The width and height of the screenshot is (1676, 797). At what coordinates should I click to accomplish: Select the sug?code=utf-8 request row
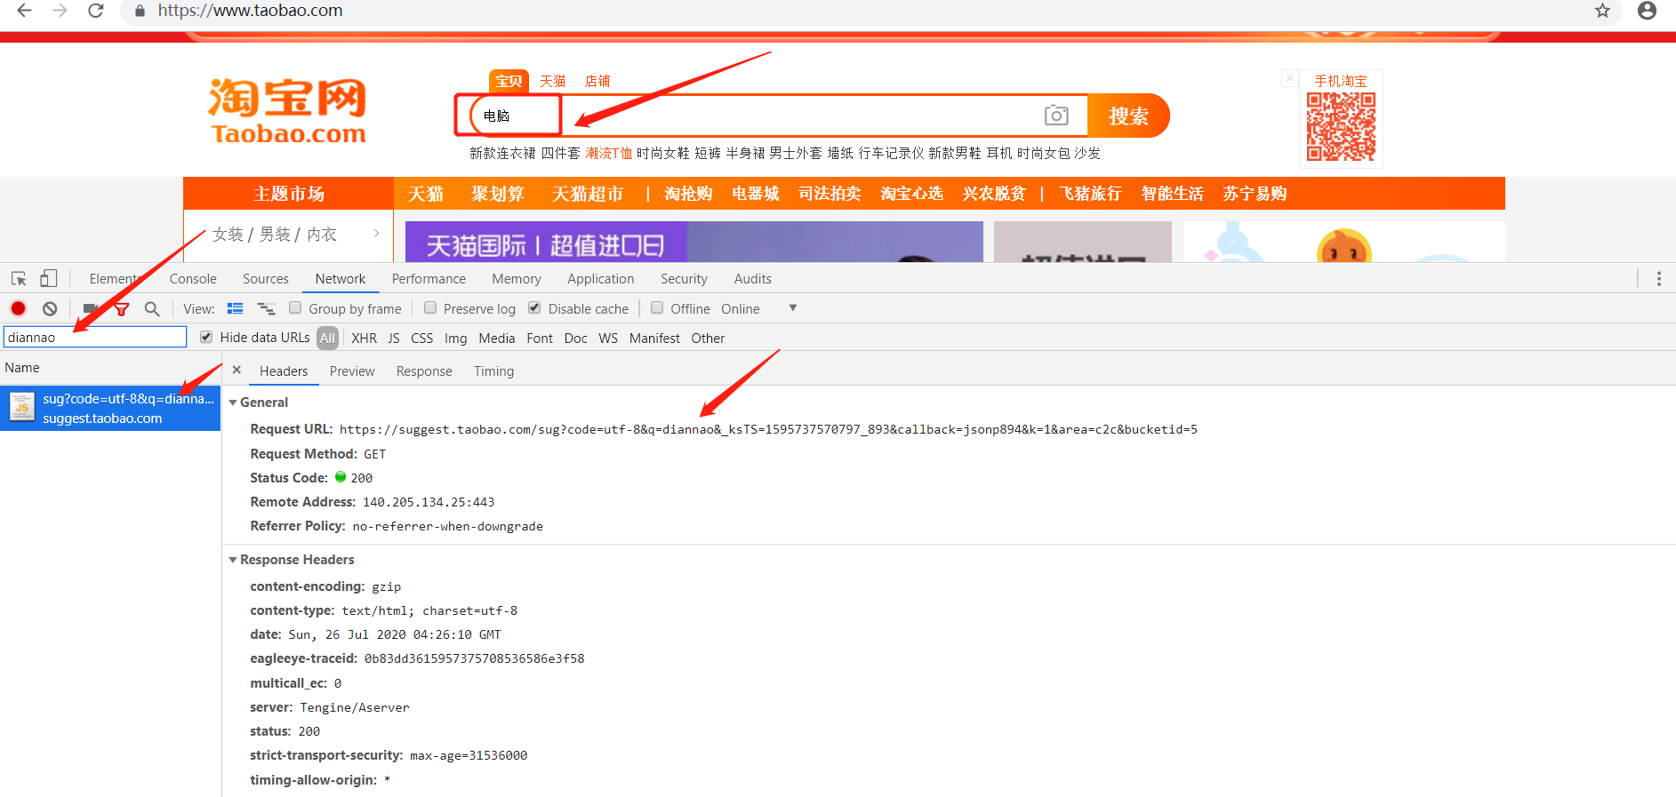point(110,409)
